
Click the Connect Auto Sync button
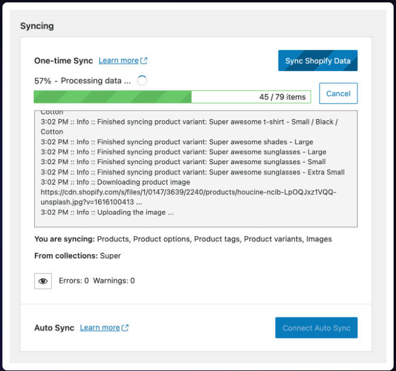tap(316, 328)
